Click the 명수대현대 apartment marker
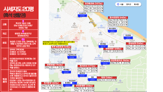 (112, 30)
